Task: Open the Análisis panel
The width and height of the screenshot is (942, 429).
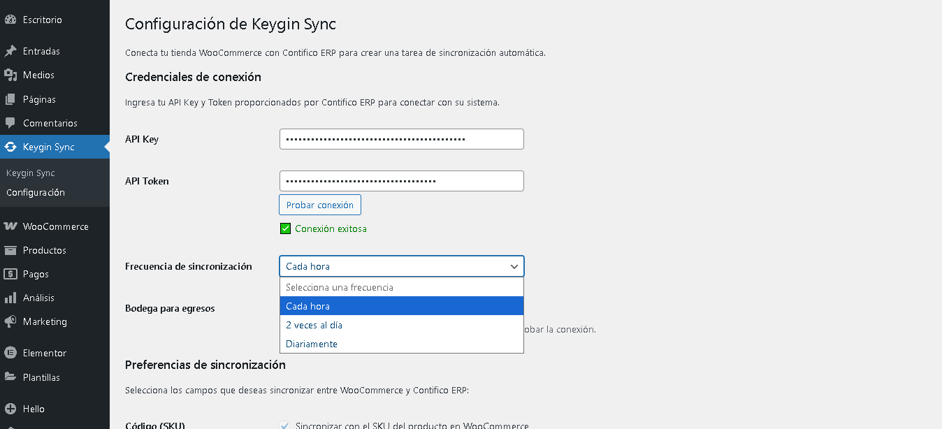Action: click(x=42, y=297)
